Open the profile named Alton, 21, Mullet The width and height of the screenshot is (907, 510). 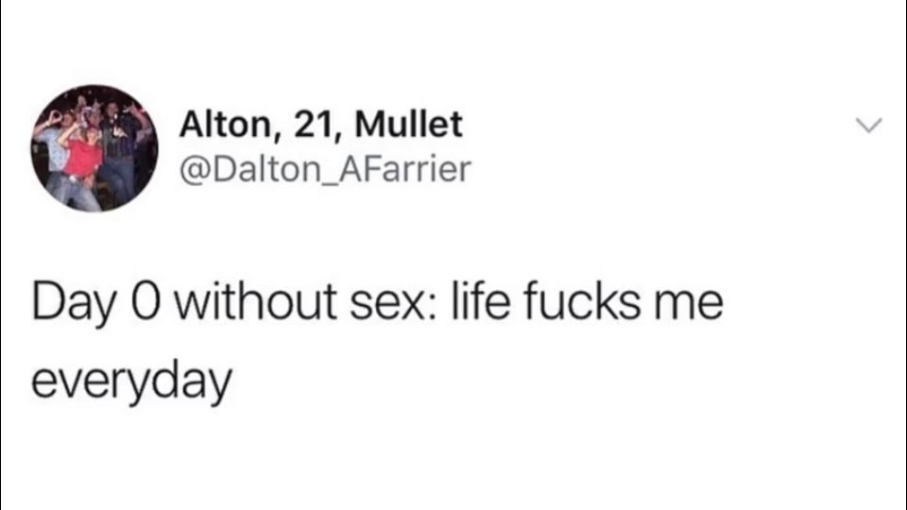click(x=321, y=124)
